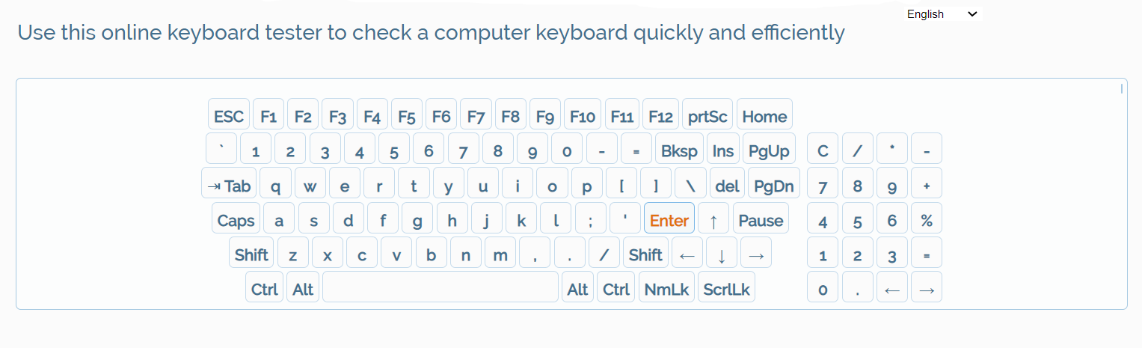
Task: Click the F5 function key
Action: coord(406,116)
